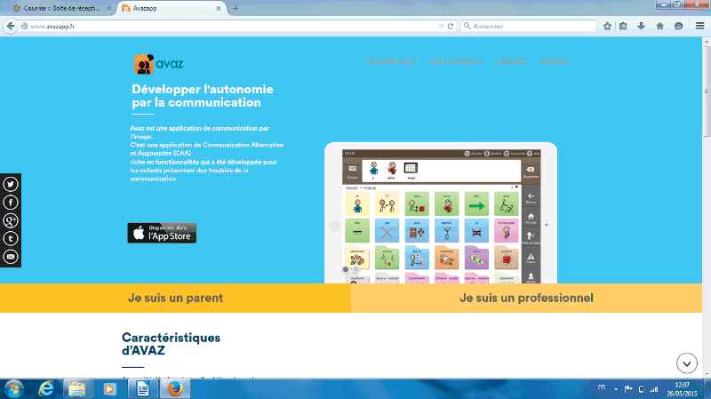Select the 'Je suis un professionnel' section
The height and width of the screenshot is (399, 711).
pyautogui.click(x=526, y=299)
